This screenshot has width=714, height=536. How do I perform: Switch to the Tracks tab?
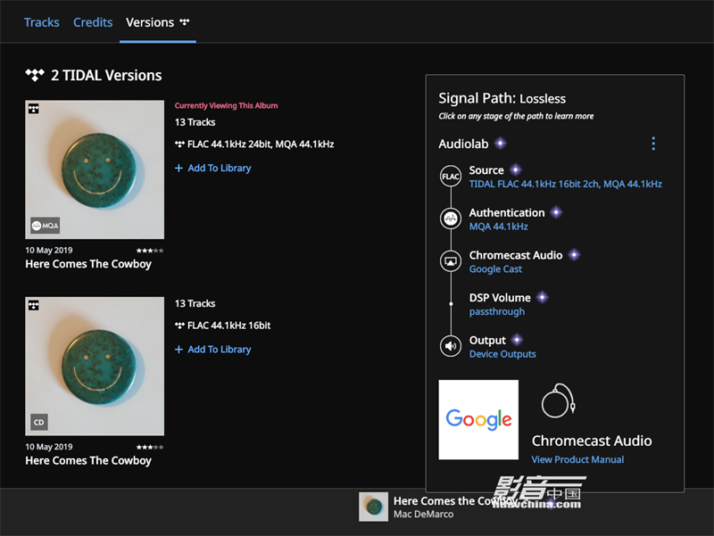(x=42, y=22)
